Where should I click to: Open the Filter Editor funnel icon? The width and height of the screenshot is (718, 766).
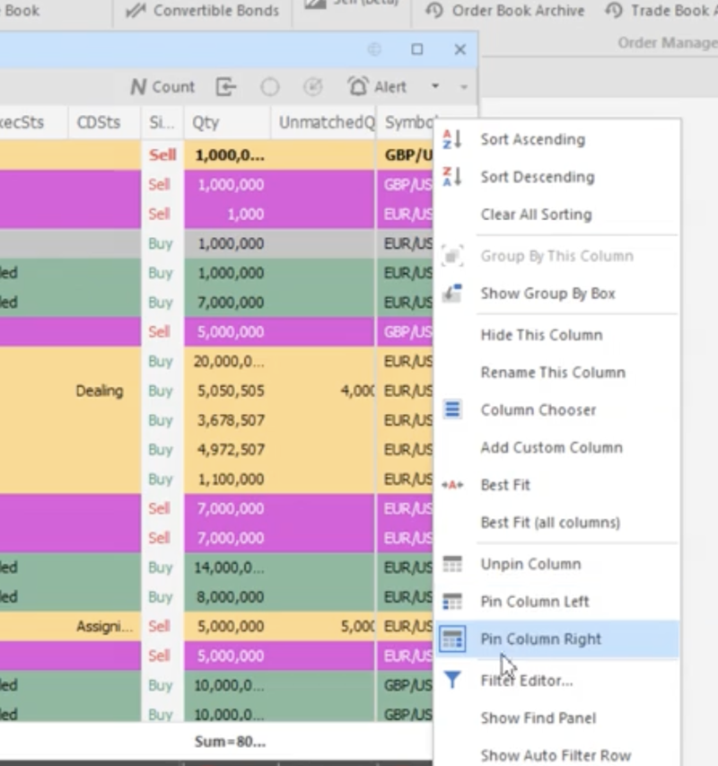[x=453, y=679]
